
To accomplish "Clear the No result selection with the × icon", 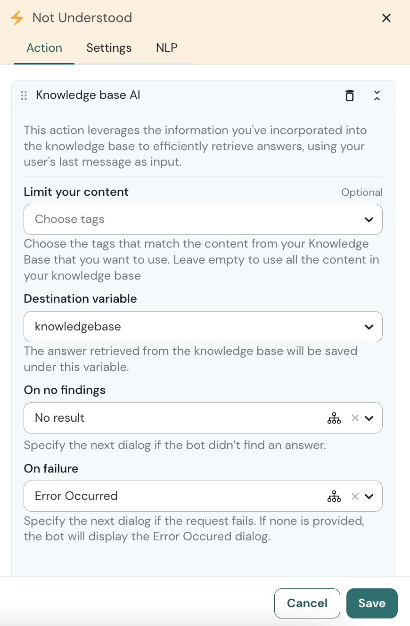I will pyautogui.click(x=355, y=417).
